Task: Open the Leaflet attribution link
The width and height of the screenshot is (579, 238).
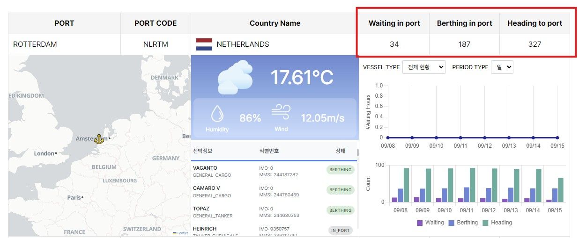Action: click(x=182, y=233)
